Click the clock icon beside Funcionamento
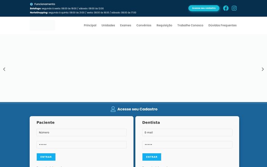Viewport: 267px width, 167px height. pyautogui.click(x=31, y=4)
